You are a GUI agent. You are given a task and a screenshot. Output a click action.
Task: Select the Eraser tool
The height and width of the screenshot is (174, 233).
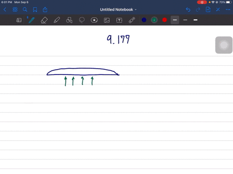[x=44, y=20]
